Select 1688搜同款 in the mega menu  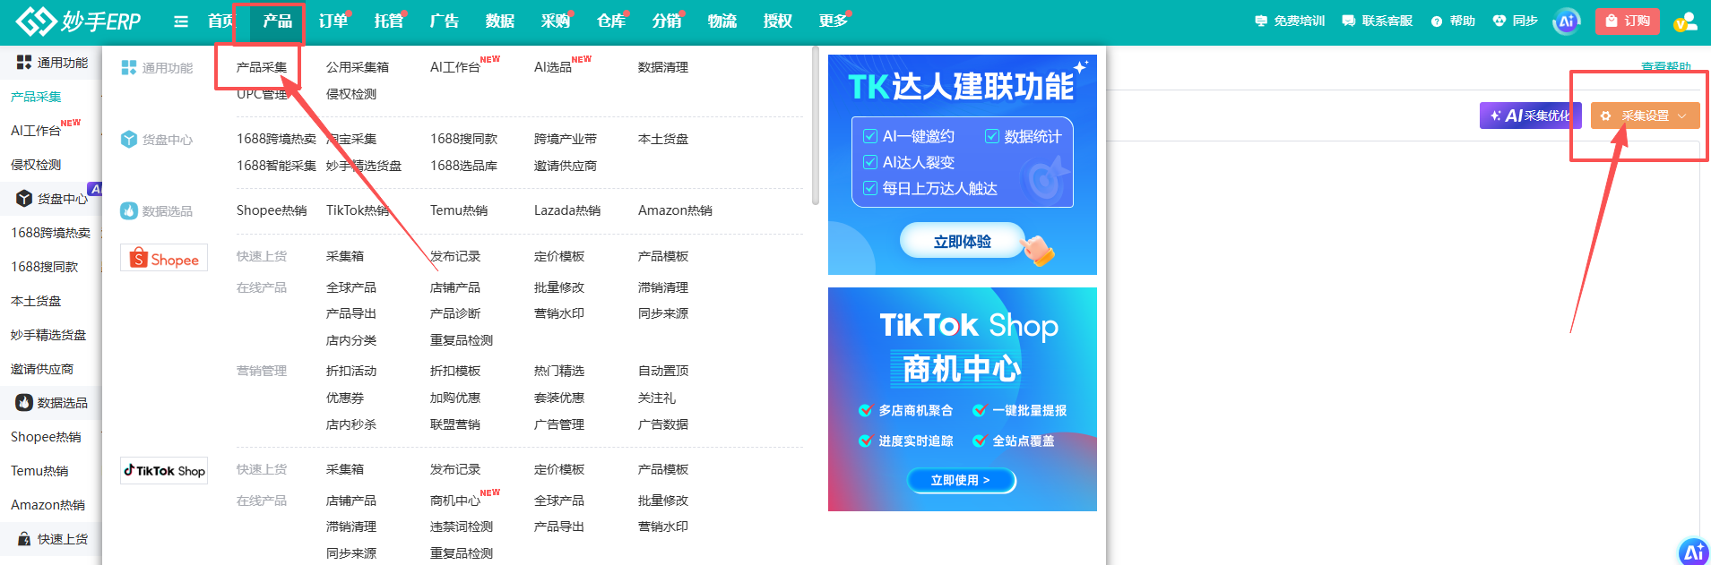tap(464, 139)
